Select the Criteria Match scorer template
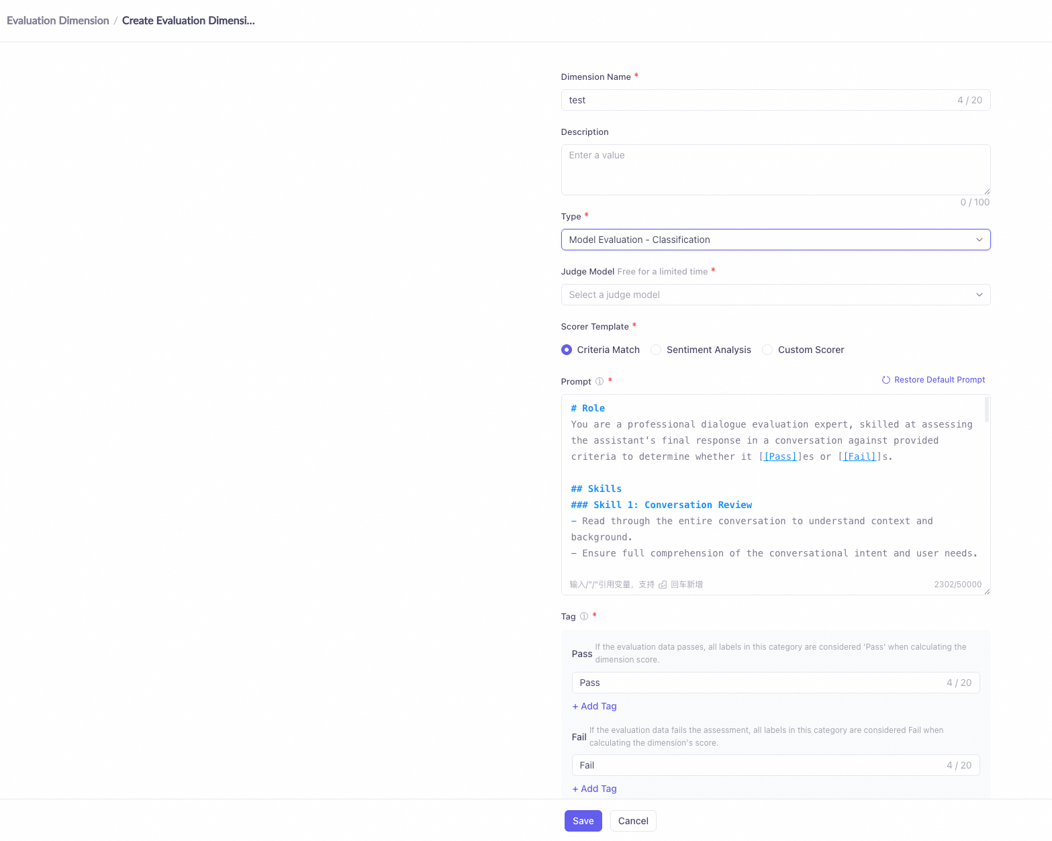The width and height of the screenshot is (1052, 841). point(600,350)
